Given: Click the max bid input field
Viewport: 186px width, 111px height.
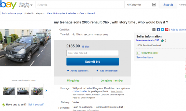Looking at the screenshot, I should tap(92, 53).
